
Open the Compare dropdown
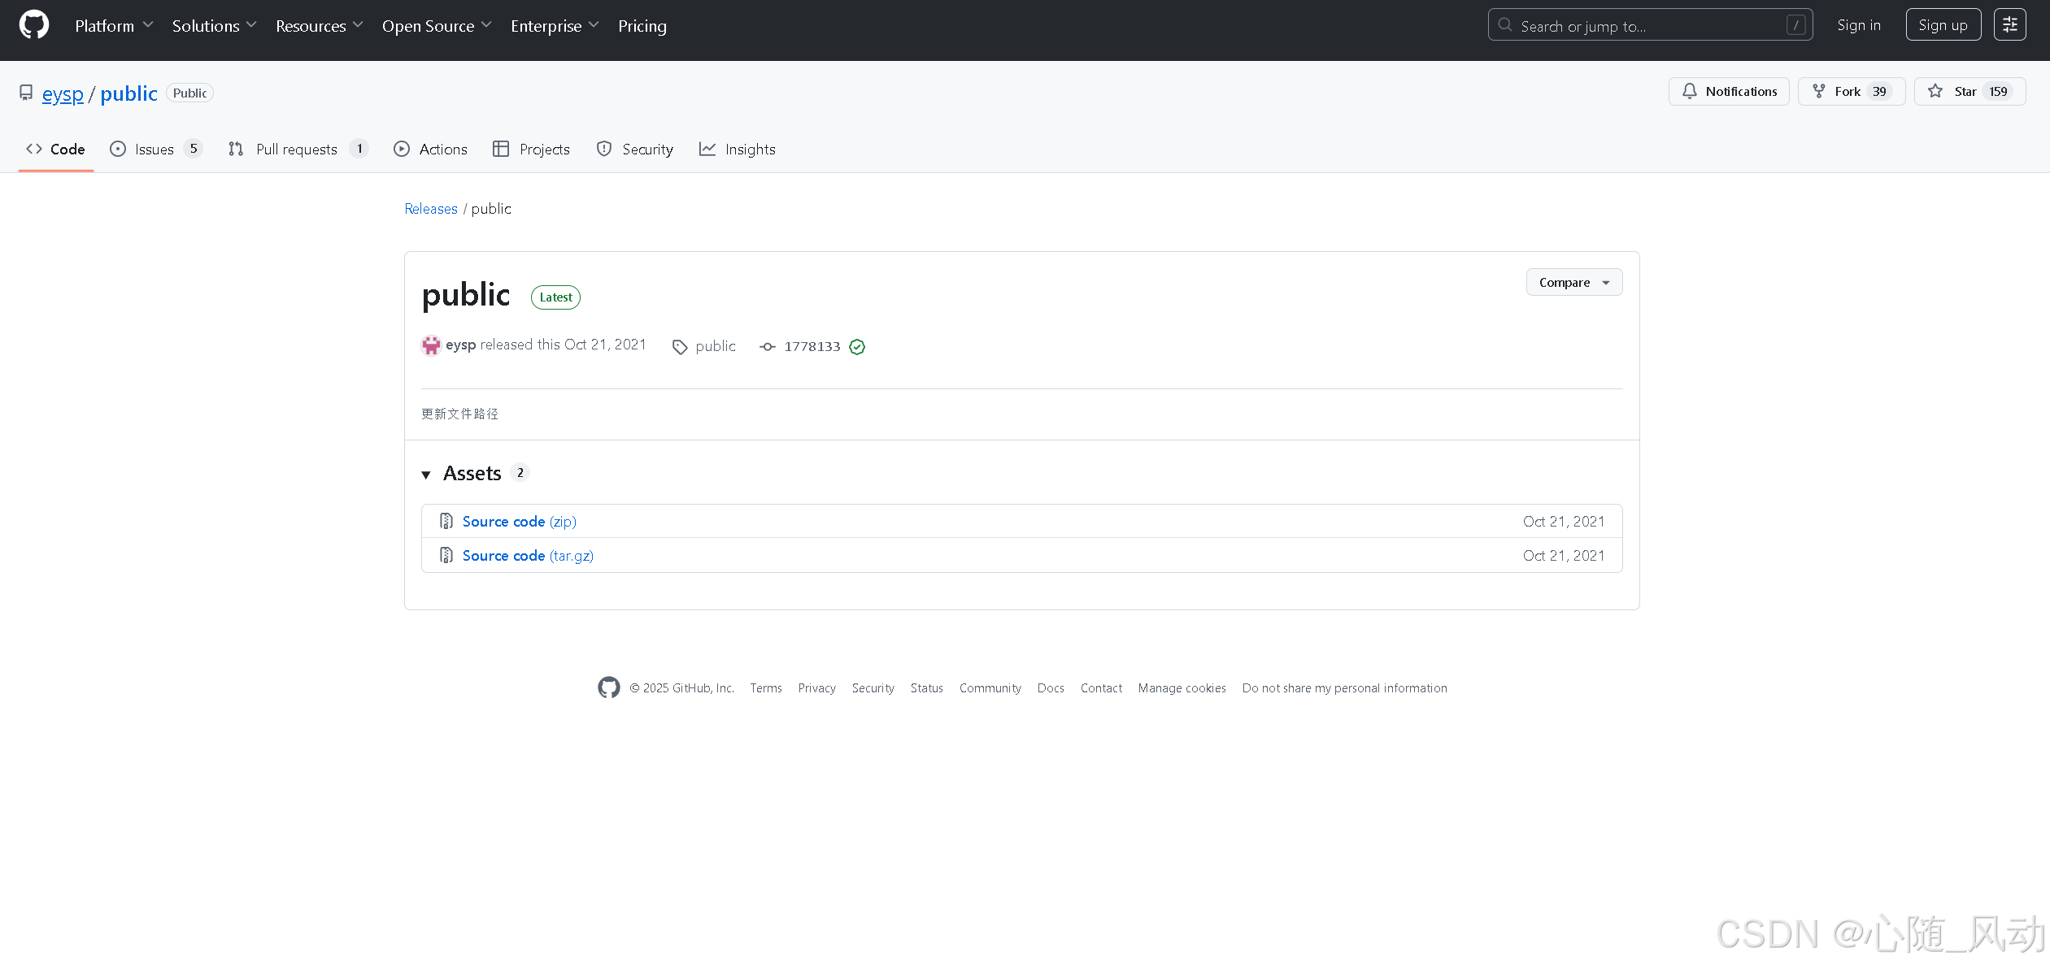(x=1573, y=283)
